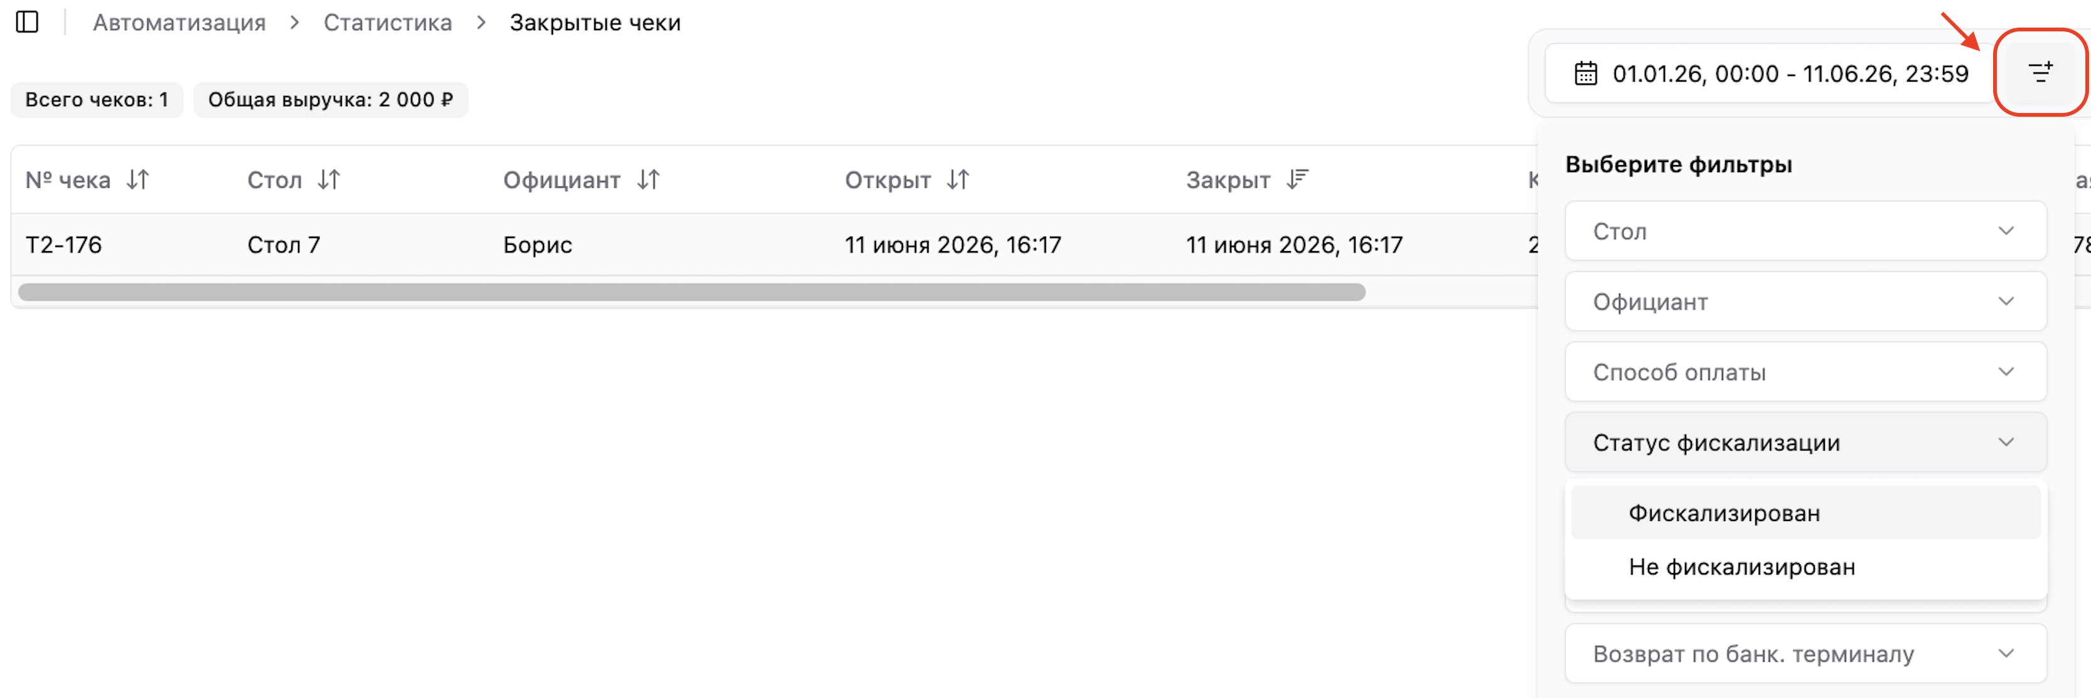Expand the Стол filter dropdown
Image resolution: width=2091 pixels, height=698 pixels.
[x=1805, y=232]
